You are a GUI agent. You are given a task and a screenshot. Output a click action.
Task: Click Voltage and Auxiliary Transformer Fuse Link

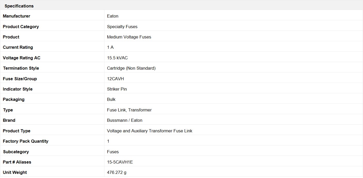150,131
